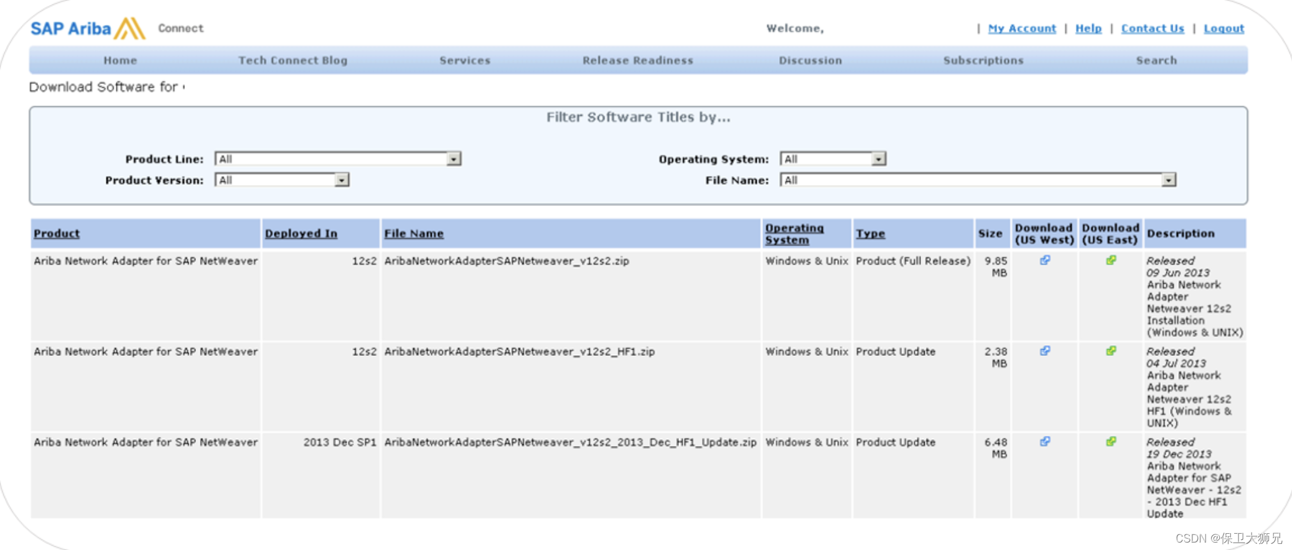The height and width of the screenshot is (550, 1292).
Task: Download 2013_Dec_HF1_Update.zip from US East
Action: 1111,442
